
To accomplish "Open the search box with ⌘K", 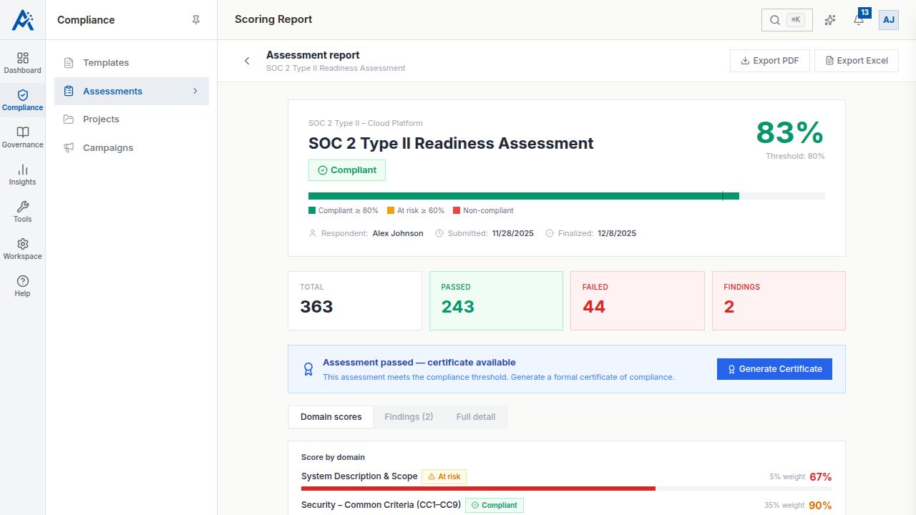I will 787,20.
